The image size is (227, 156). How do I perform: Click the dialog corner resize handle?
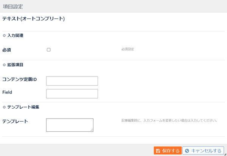[x=225, y=154]
